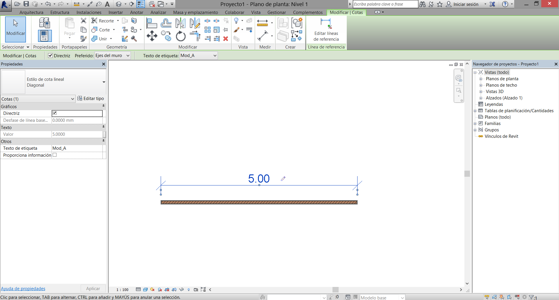Expand Planos de planta tree node
Viewport: 559px width, 300px height.
pos(481,79)
